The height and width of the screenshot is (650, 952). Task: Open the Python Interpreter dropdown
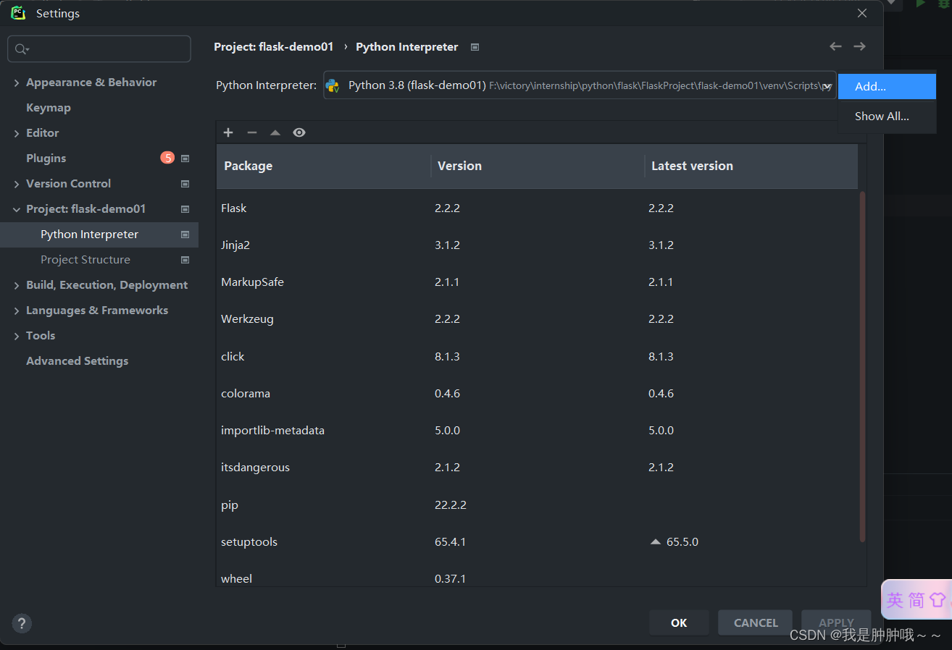(x=580, y=85)
